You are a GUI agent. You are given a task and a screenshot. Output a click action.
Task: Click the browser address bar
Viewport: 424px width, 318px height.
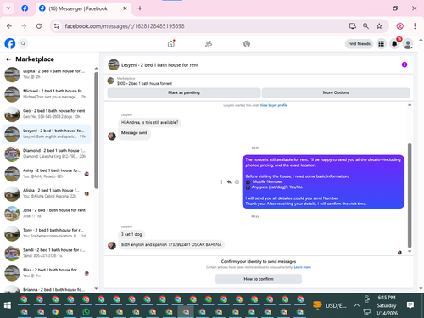pyautogui.click(x=198, y=26)
